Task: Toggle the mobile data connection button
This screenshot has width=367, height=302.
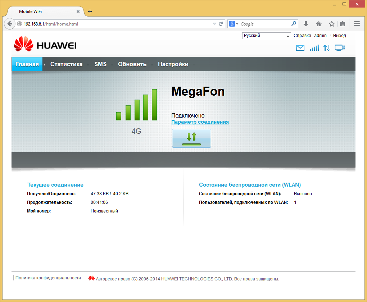Action: [191, 138]
